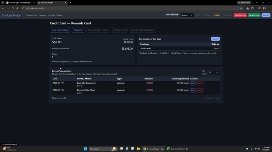Edit the Example Restaurant transaction

click(193, 83)
